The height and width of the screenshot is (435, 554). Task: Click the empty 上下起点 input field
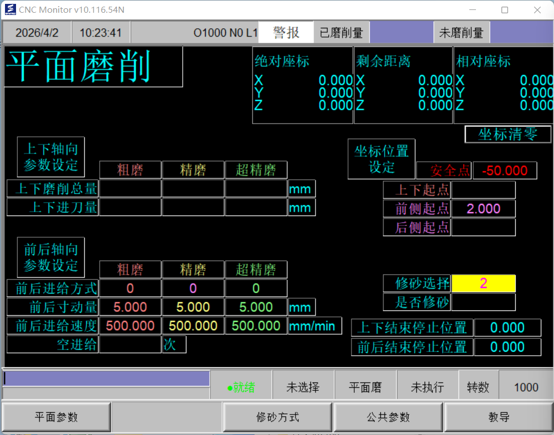[x=483, y=190]
